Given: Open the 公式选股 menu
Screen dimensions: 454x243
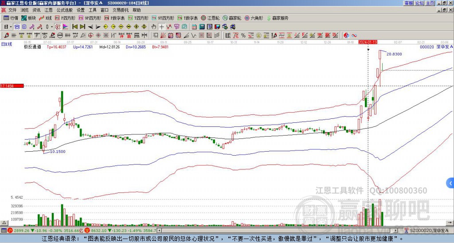Looking at the screenshot, I should [x=65, y=10].
